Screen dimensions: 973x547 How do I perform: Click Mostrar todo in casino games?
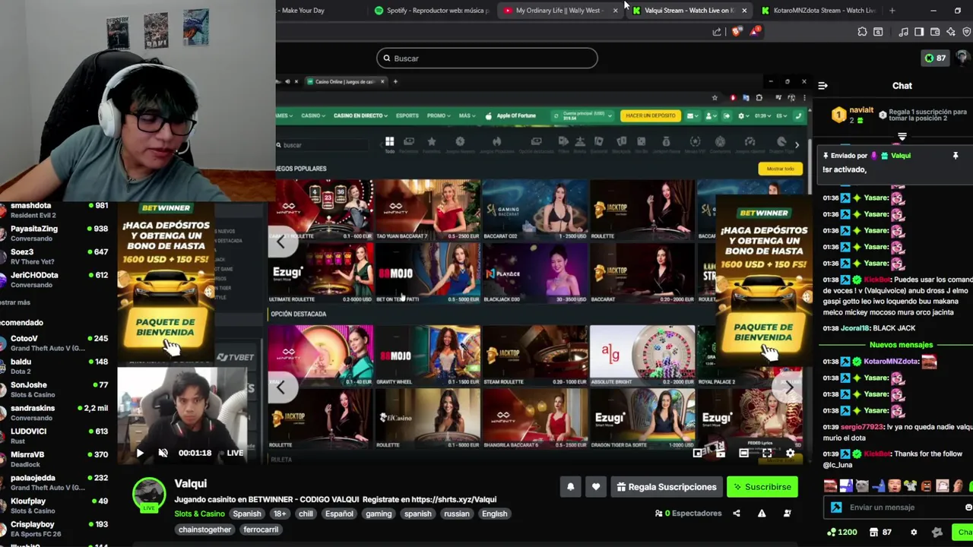pos(780,169)
